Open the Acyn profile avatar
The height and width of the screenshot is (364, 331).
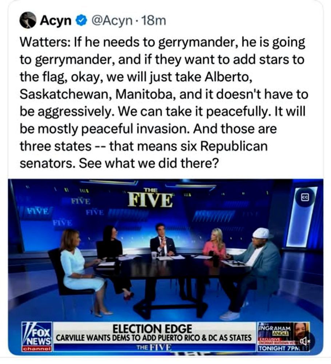28,20
